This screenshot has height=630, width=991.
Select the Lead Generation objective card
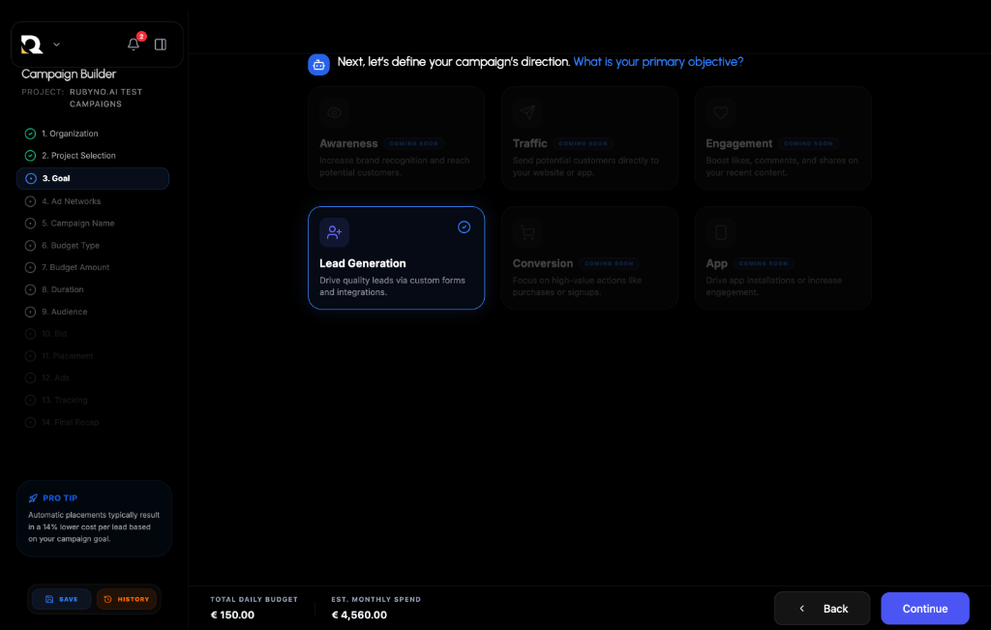[396, 257]
